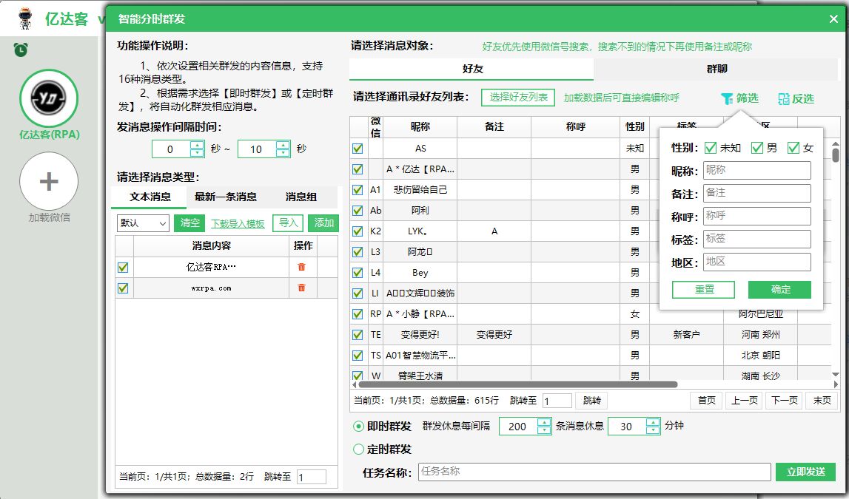This screenshot has height=499, width=849.
Task: Select the 亿达客(RPA) account avatar
Action: coord(49,98)
